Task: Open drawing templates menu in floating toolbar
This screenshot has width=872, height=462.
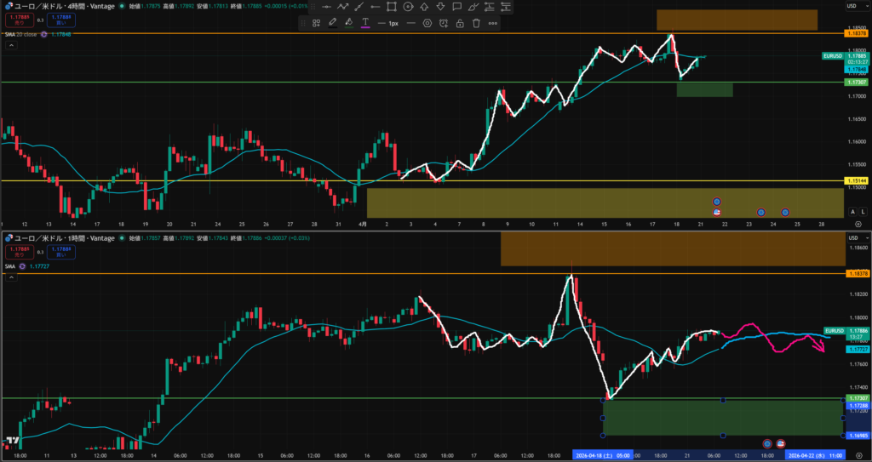Action: point(316,23)
